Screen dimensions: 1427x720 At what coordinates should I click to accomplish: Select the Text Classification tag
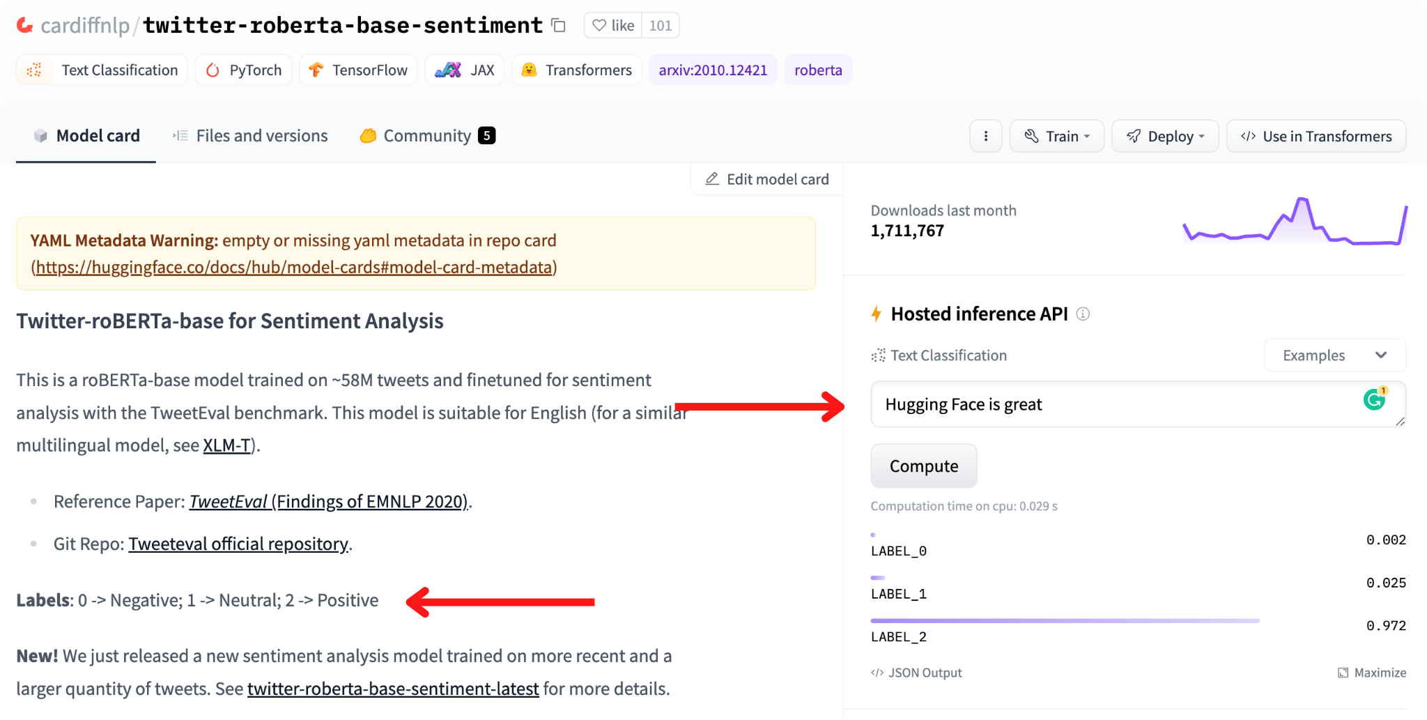pos(102,70)
